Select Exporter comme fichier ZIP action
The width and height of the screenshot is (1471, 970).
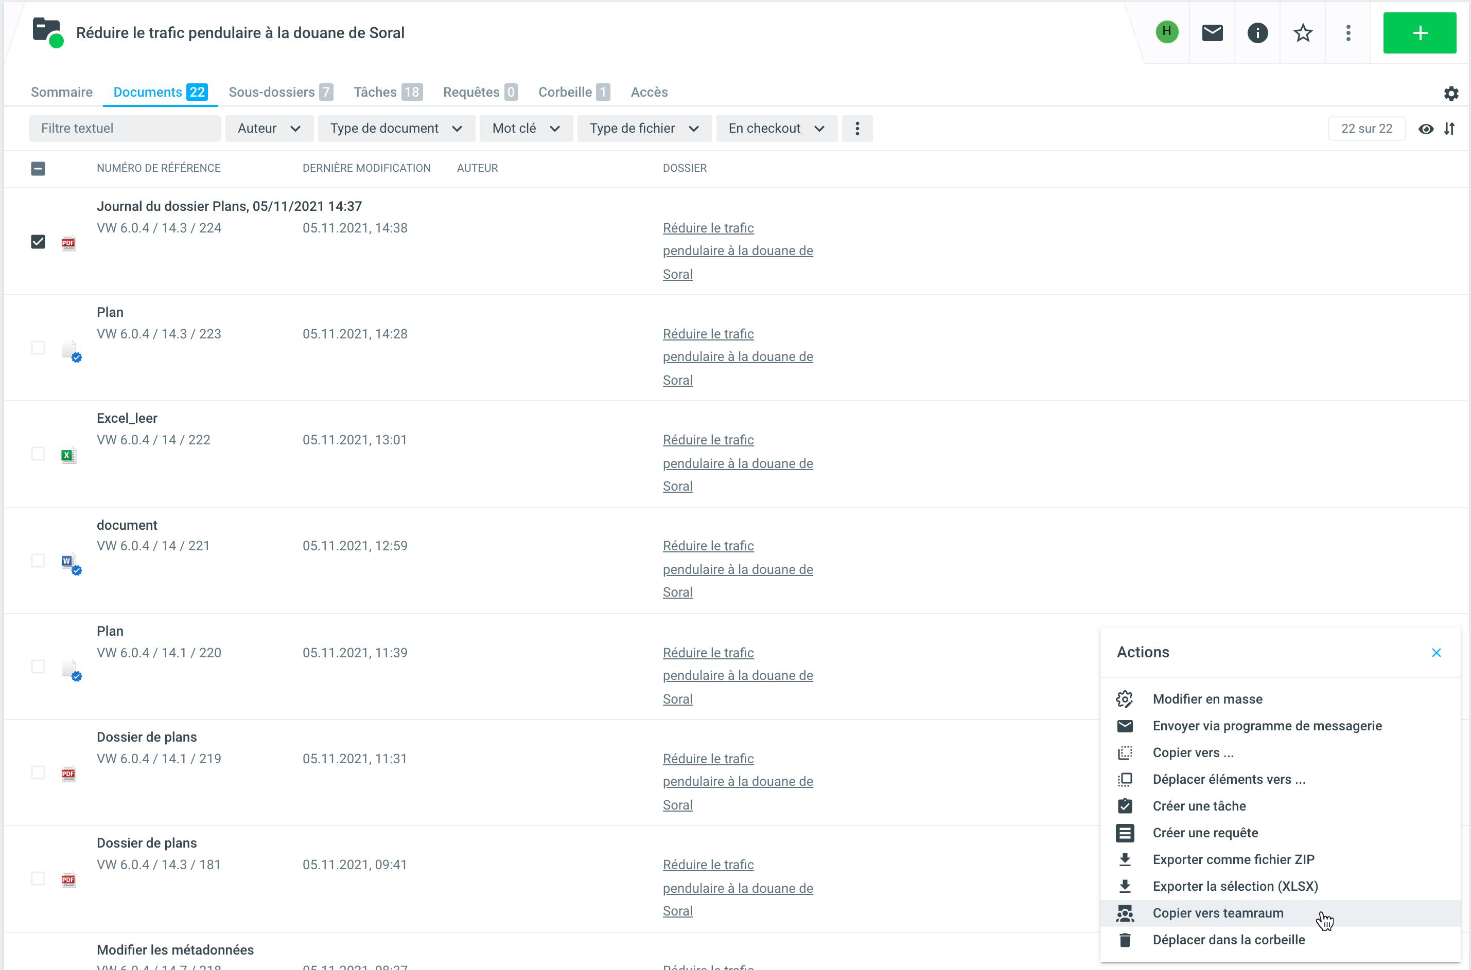(1233, 859)
